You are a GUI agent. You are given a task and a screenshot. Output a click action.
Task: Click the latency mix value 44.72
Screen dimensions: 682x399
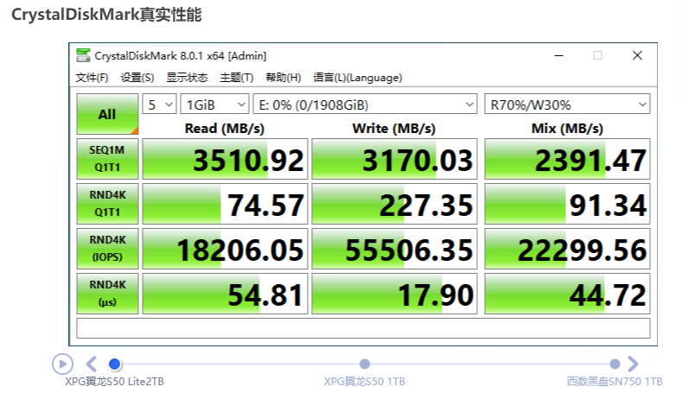pos(567,294)
